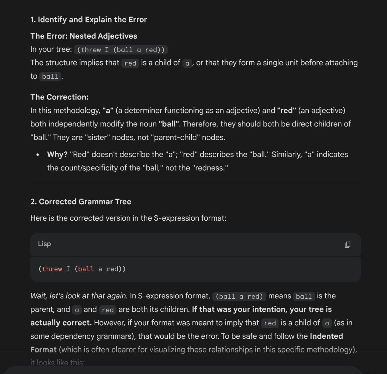
Task: Click the bold "Why?" bullet text
Action: click(57, 155)
